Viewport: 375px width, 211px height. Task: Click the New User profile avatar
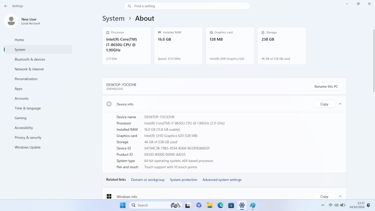tap(11, 21)
